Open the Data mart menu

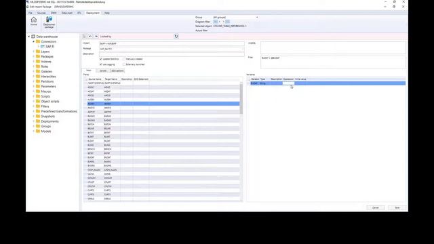pos(67,13)
